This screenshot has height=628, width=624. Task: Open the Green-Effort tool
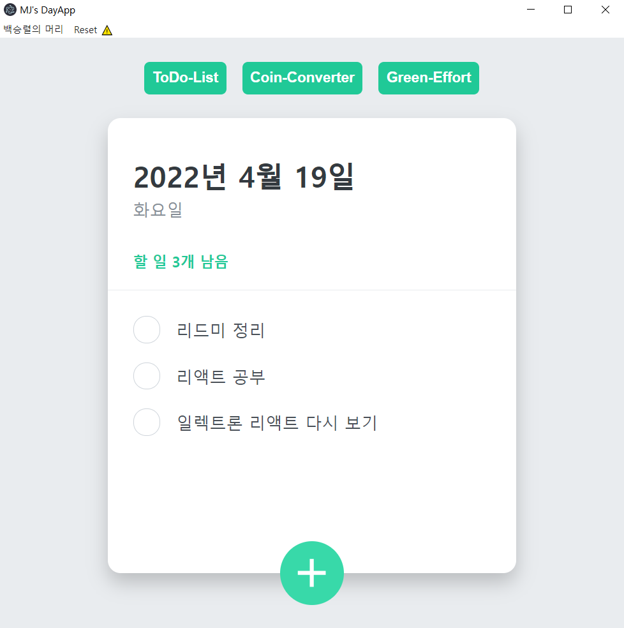point(428,78)
